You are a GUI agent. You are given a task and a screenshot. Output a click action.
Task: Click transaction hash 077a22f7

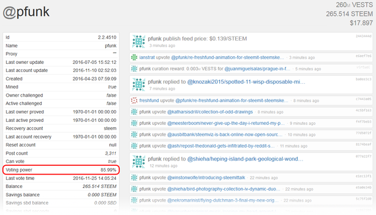(x=363, y=156)
